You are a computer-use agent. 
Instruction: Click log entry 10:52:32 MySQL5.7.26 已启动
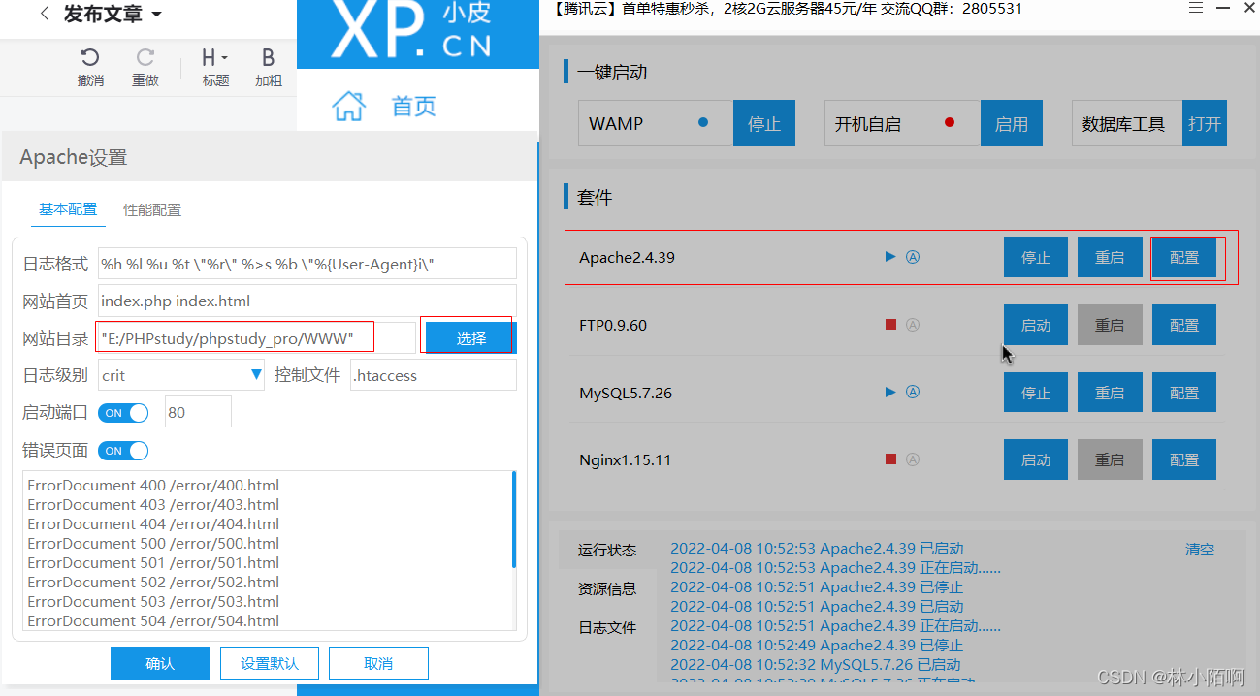[816, 665]
